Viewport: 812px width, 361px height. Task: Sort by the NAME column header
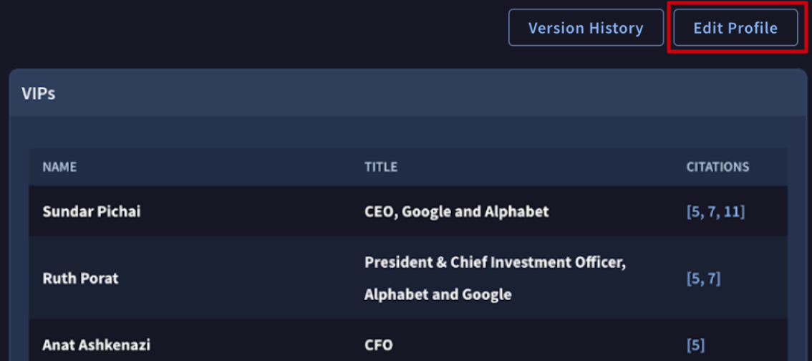click(59, 167)
